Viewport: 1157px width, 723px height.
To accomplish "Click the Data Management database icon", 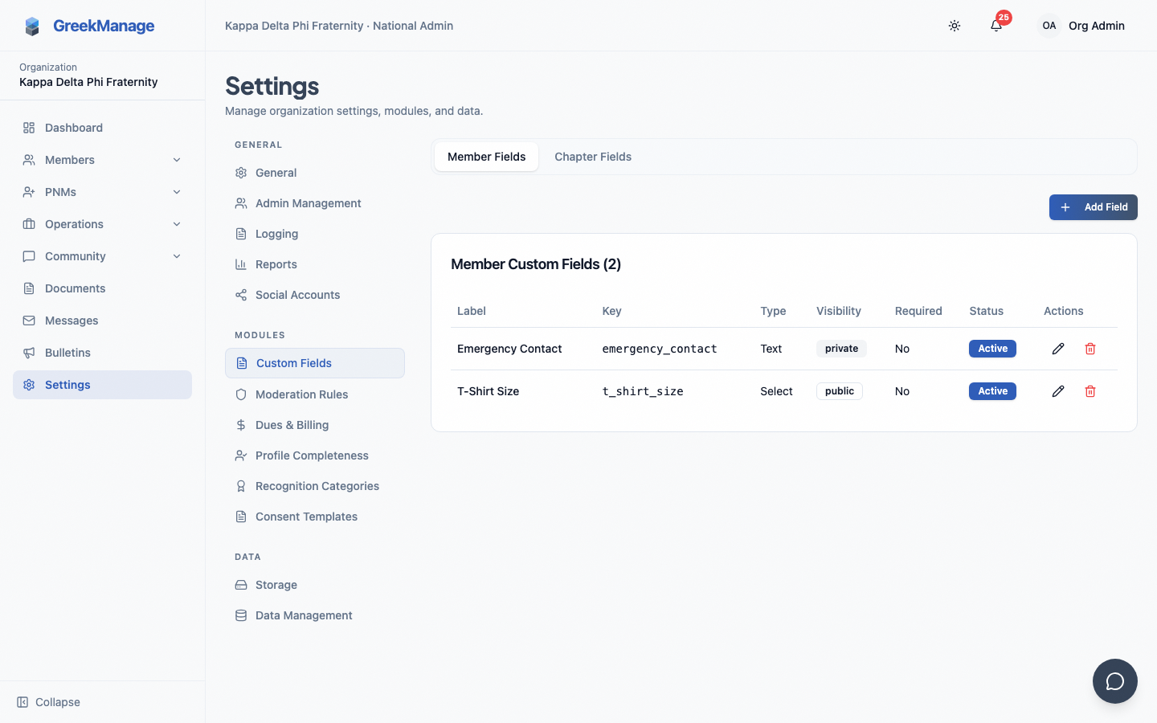I will pos(241,615).
